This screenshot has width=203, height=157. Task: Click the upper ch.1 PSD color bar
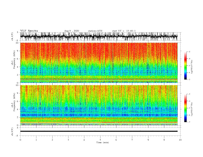[x=185, y=66]
